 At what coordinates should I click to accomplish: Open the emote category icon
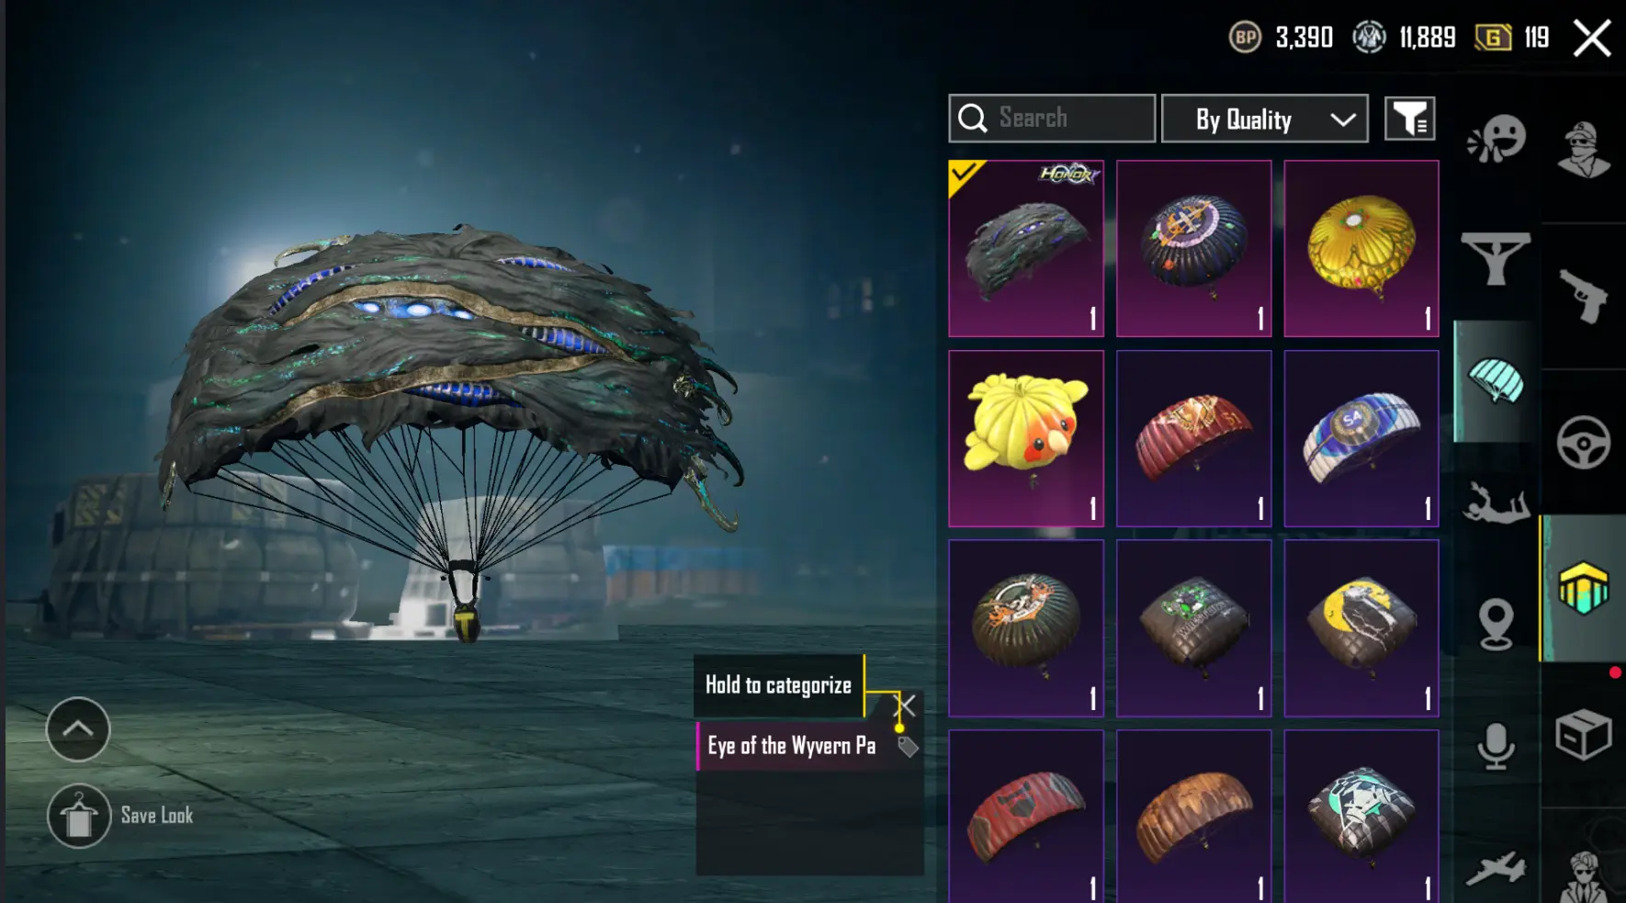1496,140
